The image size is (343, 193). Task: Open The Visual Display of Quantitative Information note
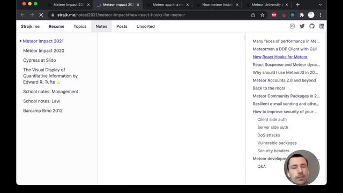pos(50,76)
